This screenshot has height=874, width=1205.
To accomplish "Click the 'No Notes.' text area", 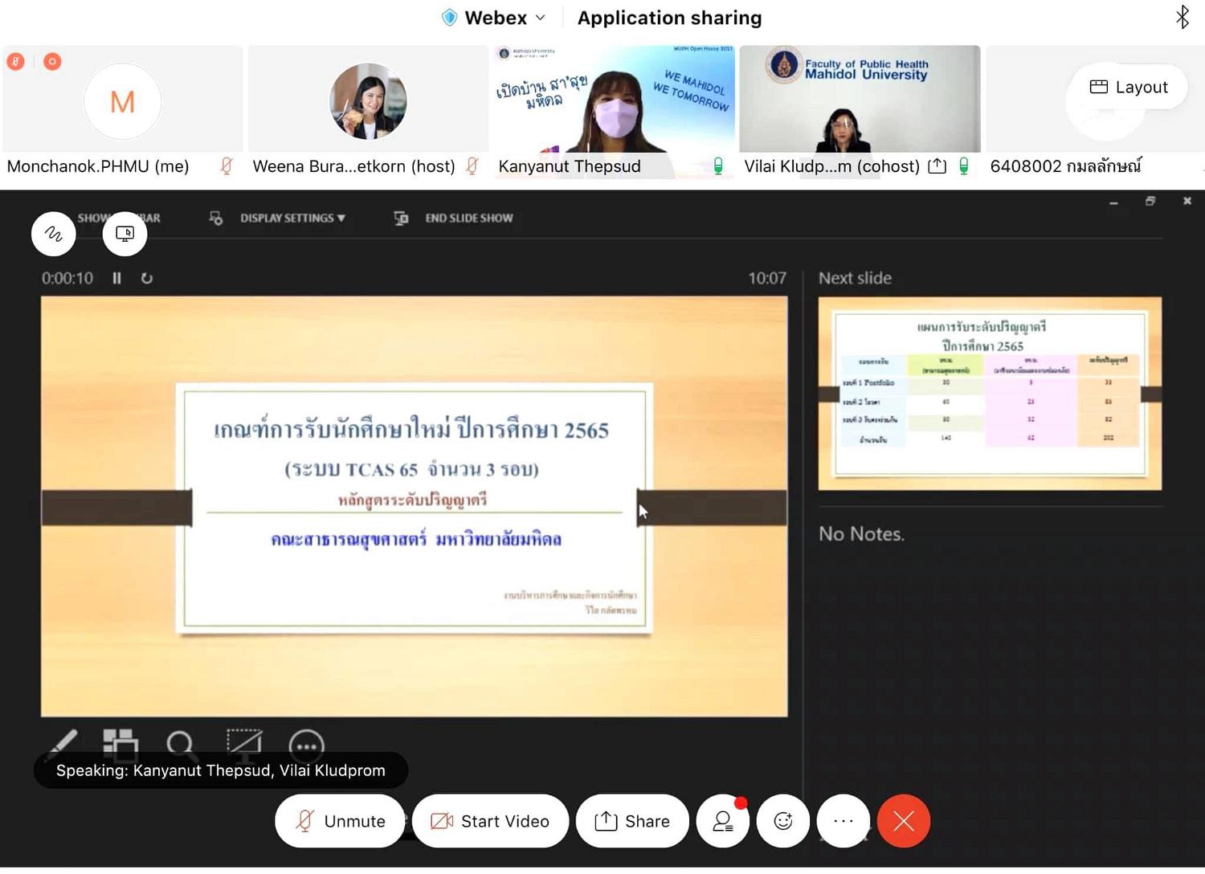I will click(x=861, y=533).
